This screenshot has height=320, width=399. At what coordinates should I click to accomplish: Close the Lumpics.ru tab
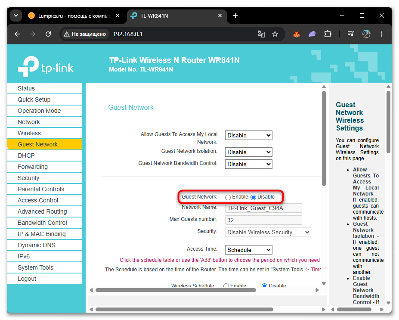(118, 16)
